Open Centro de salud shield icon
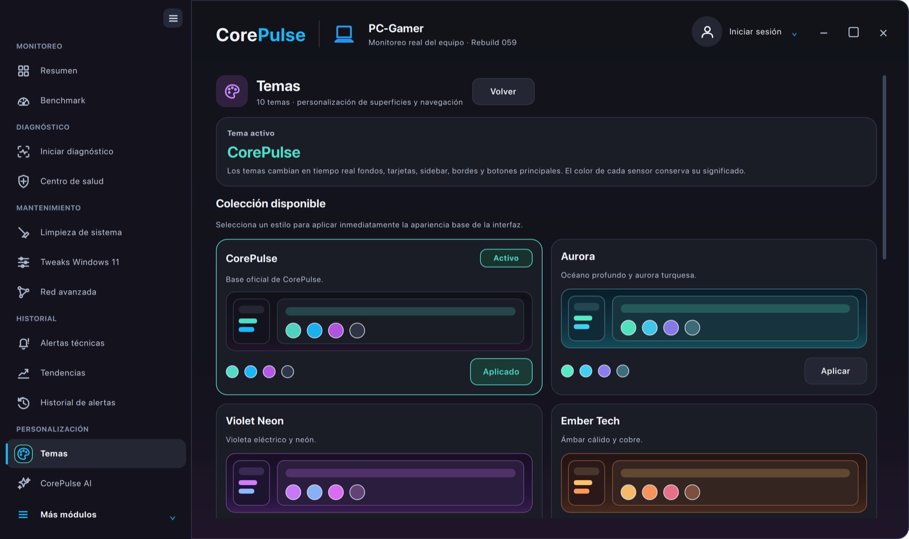 (23, 181)
